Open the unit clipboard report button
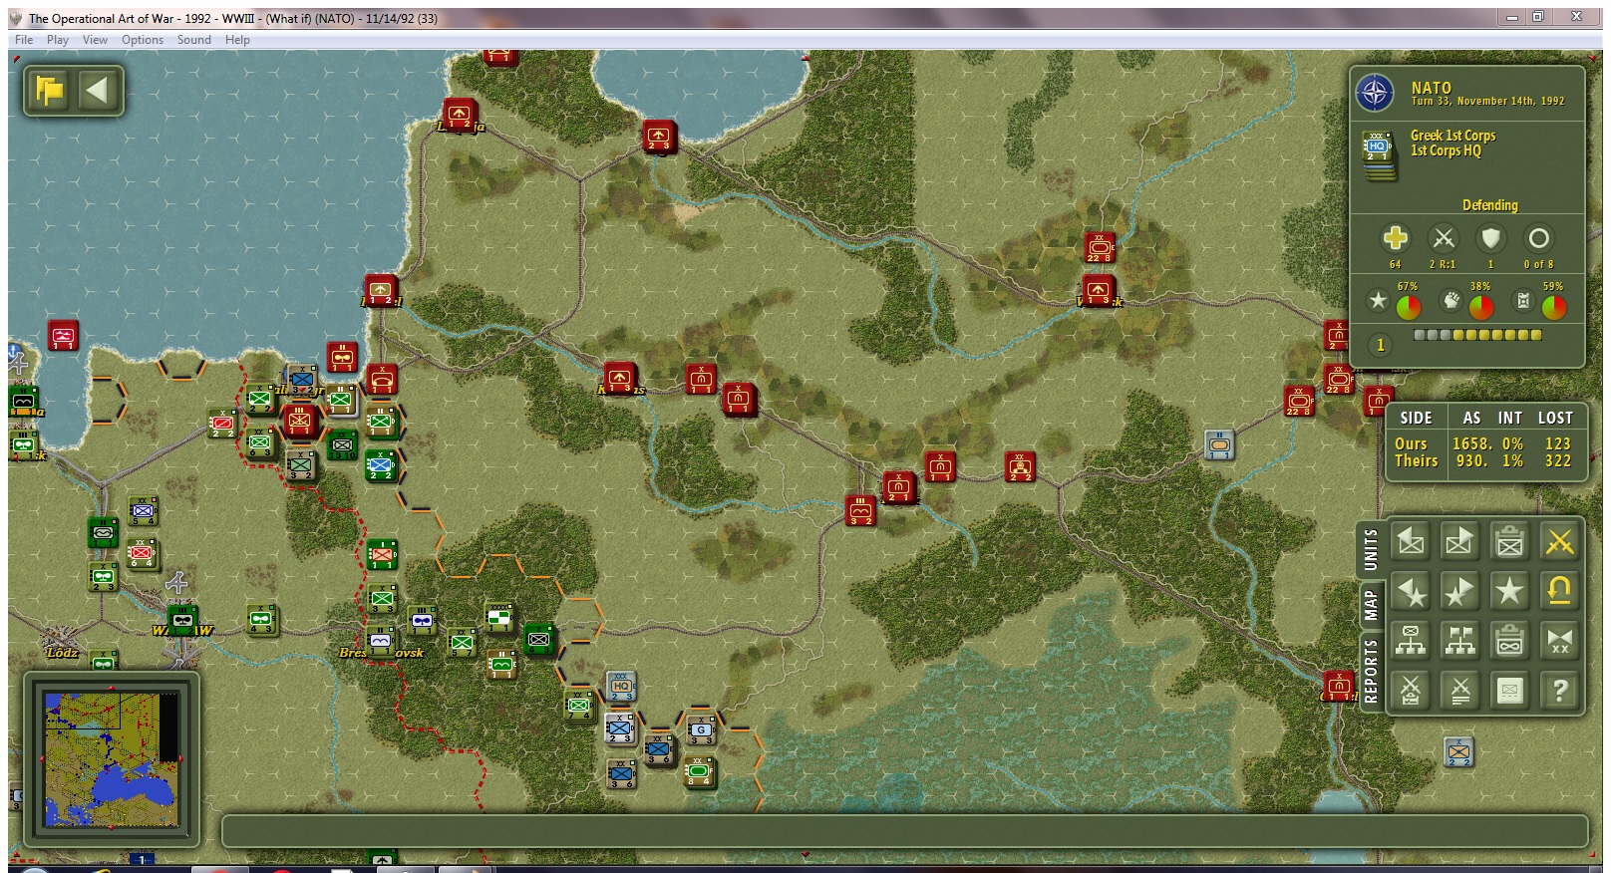The width and height of the screenshot is (1611, 873). [1509, 541]
